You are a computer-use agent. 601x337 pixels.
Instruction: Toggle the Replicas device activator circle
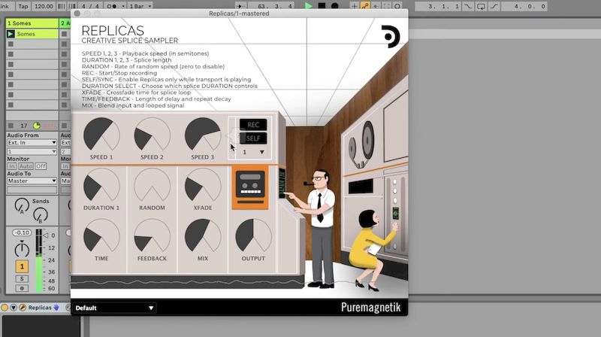(5, 308)
